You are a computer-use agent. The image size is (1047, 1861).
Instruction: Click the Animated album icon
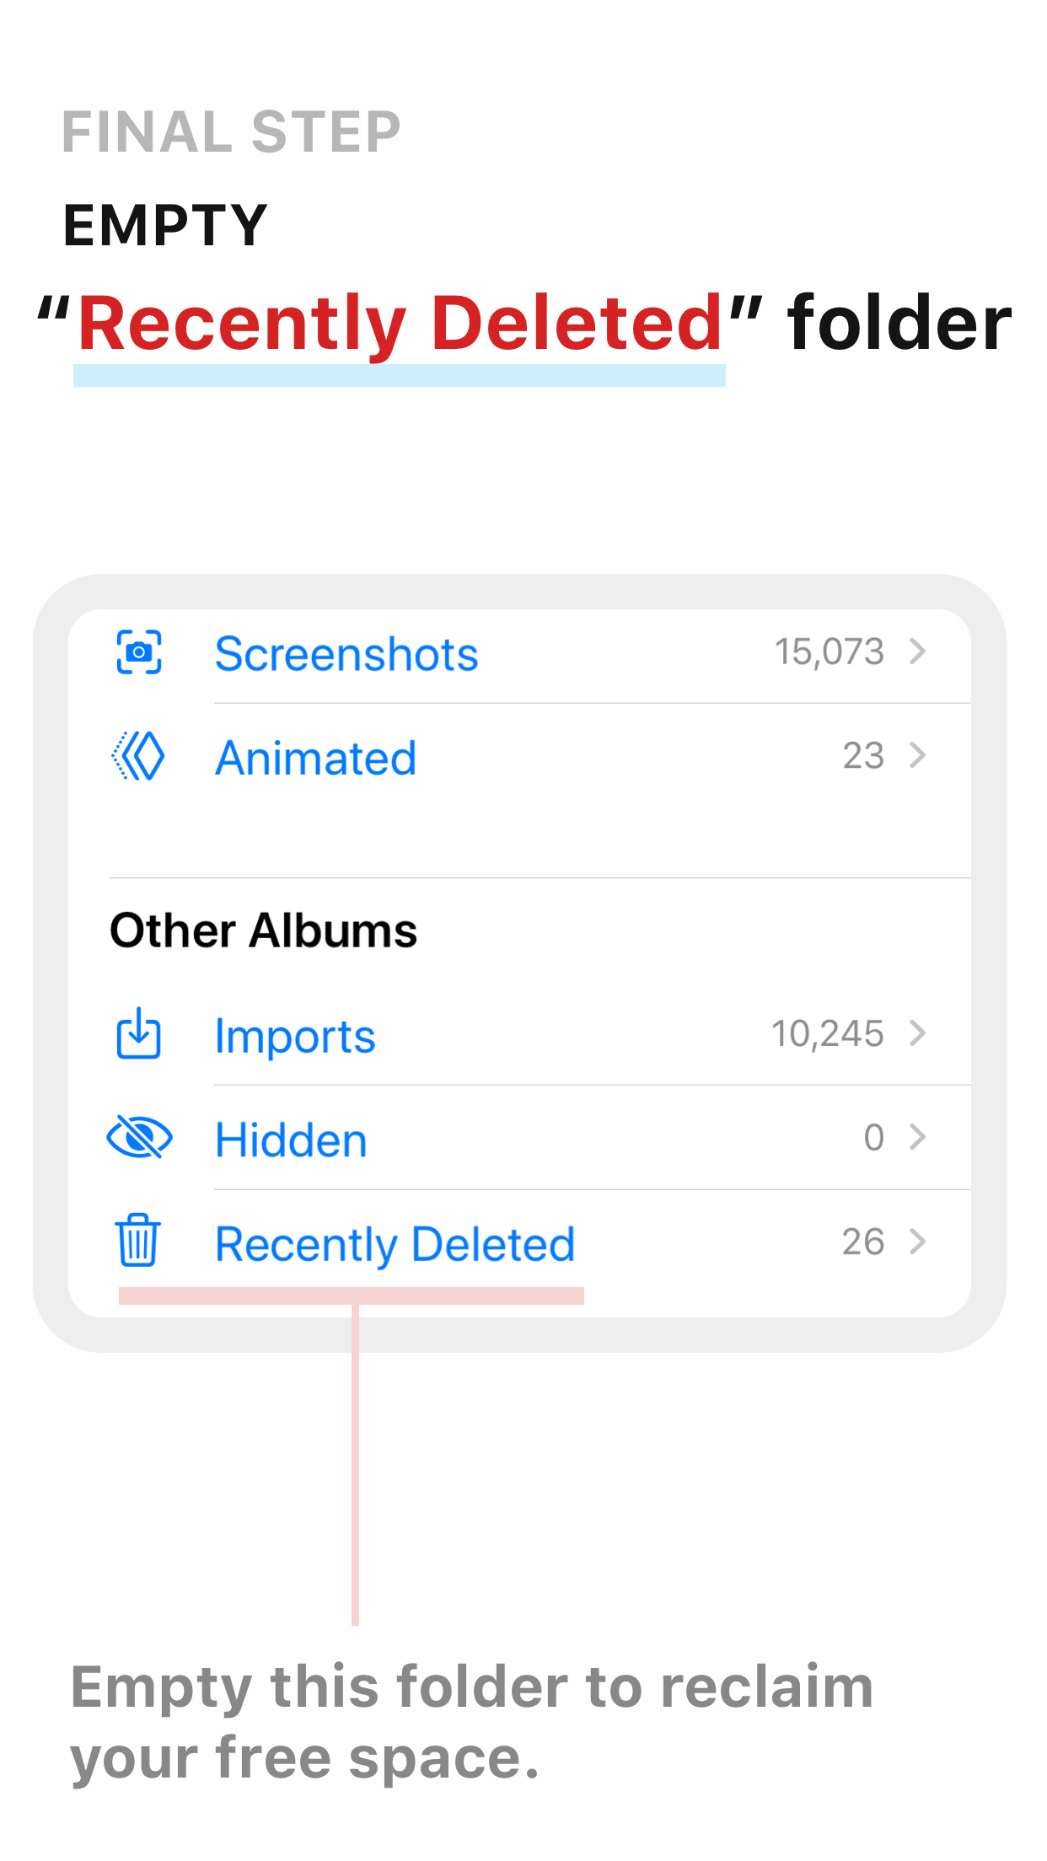pyautogui.click(x=139, y=757)
